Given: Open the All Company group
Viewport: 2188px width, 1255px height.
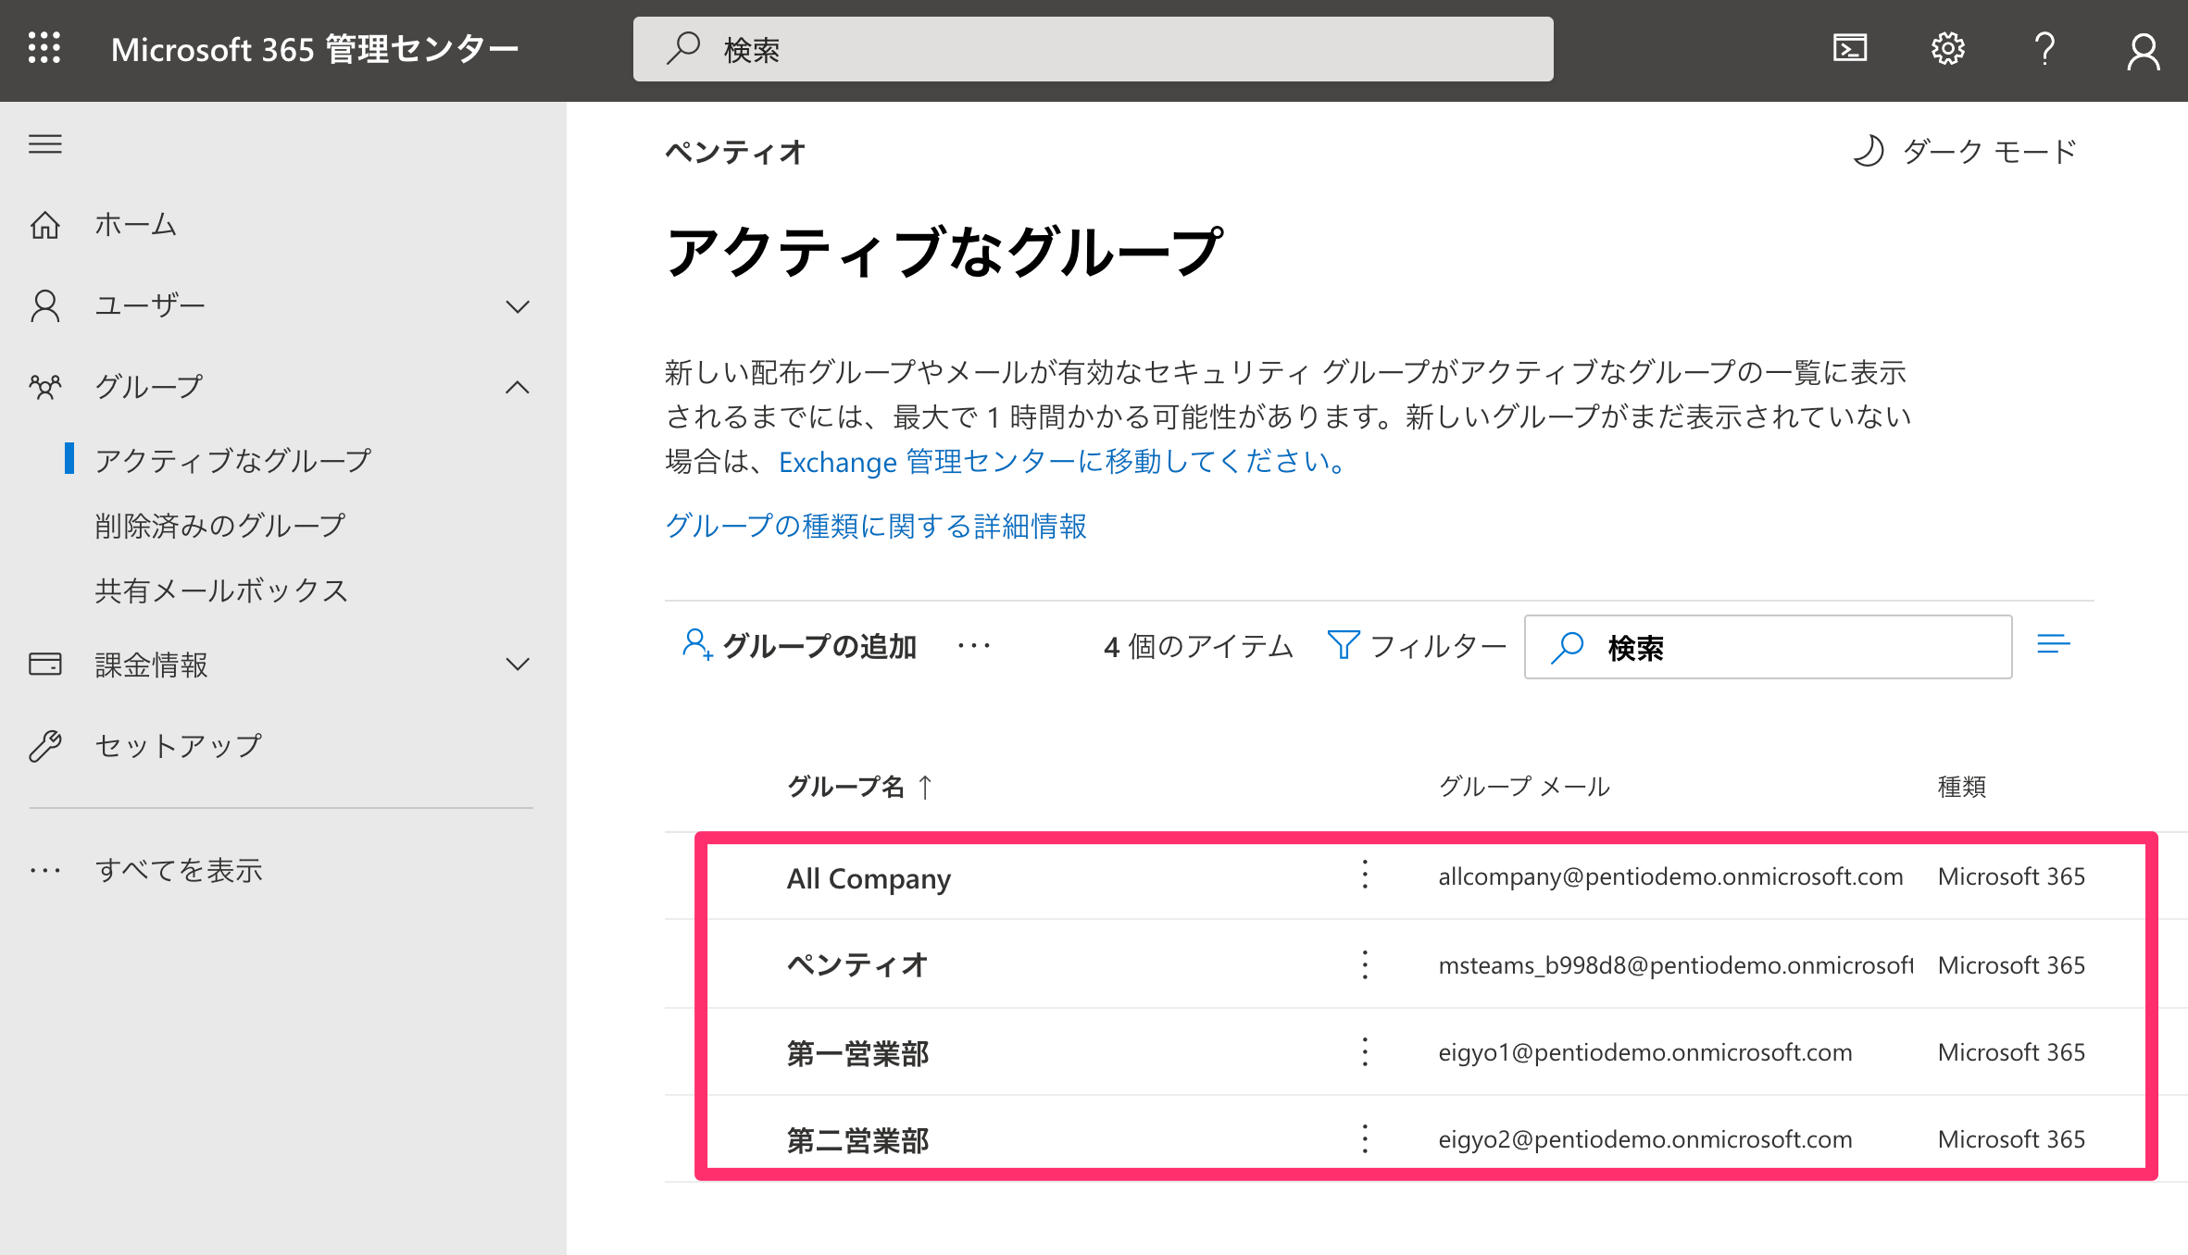Looking at the screenshot, I should (x=869, y=877).
